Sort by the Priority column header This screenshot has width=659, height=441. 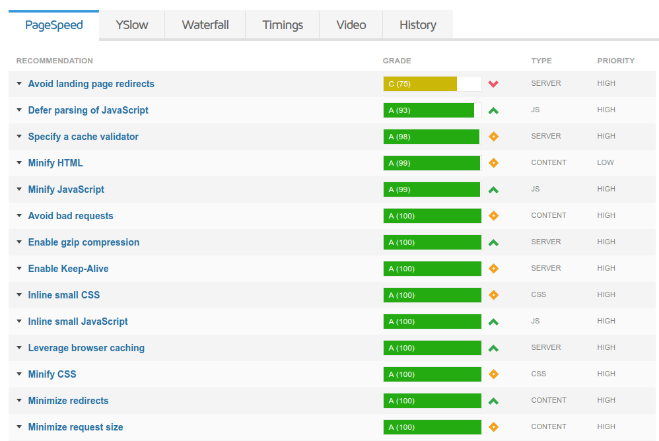[x=615, y=61]
